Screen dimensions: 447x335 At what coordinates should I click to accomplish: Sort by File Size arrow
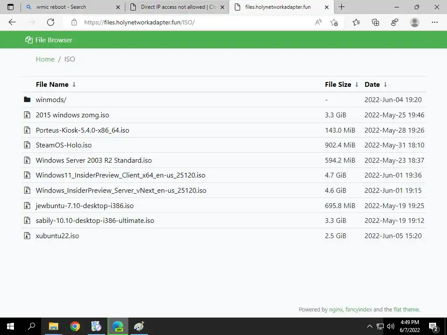point(356,84)
